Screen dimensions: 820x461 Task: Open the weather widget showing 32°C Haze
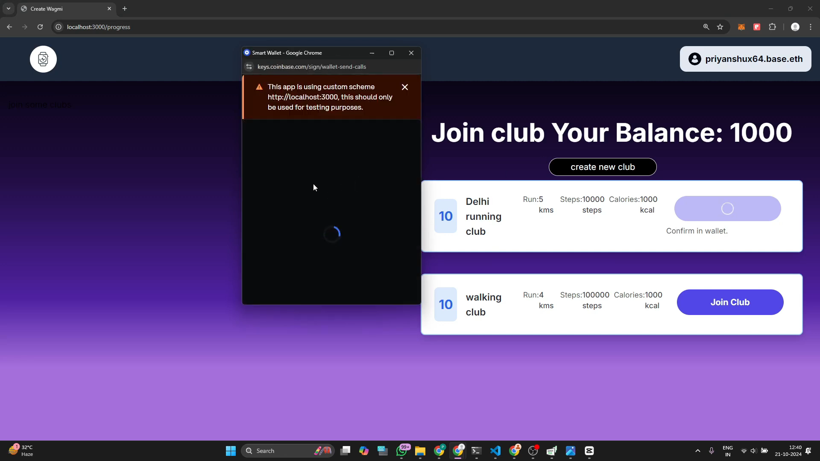20,451
